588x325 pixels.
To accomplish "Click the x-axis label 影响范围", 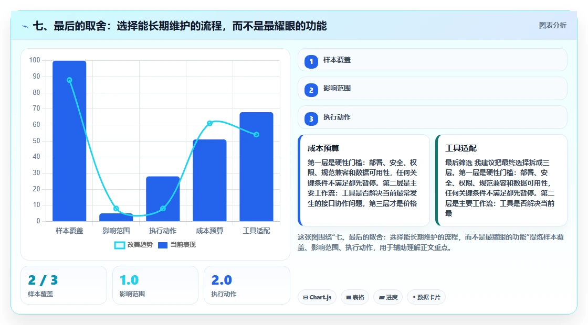I will pyautogui.click(x=116, y=231).
